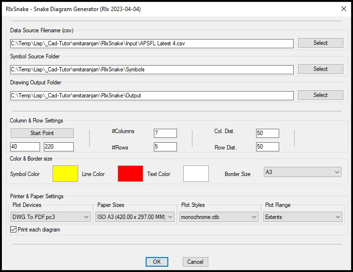Click the Data Source Filename path field
Image resolution: width=353 pixels, height=272 pixels.
[x=151, y=43]
